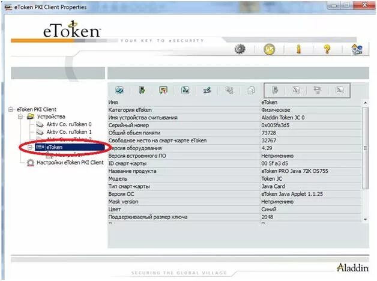Open help via yellow question mark icon
This screenshot has width=377, height=281.
tap(327, 49)
